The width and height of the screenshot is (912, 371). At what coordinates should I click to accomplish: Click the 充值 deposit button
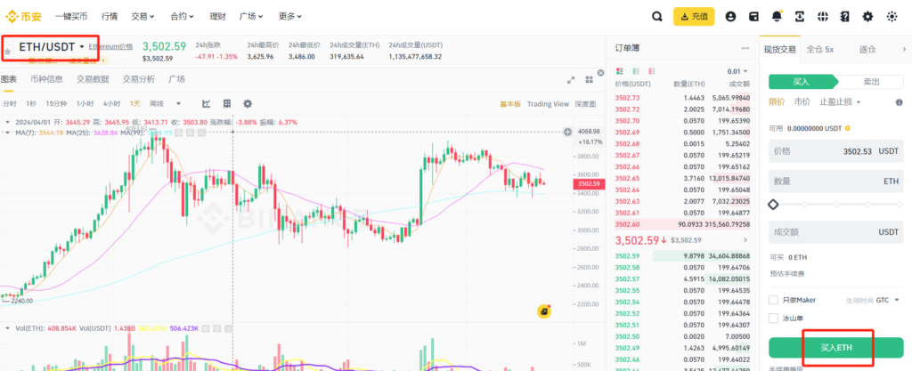pyautogui.click(x=694, y=17)
